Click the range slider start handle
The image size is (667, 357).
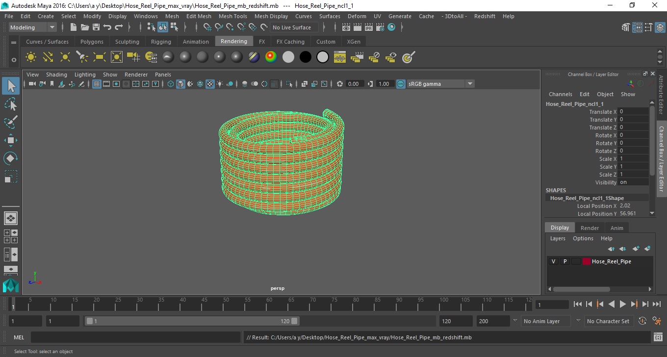pyautogui.click(x=89, y=321)
